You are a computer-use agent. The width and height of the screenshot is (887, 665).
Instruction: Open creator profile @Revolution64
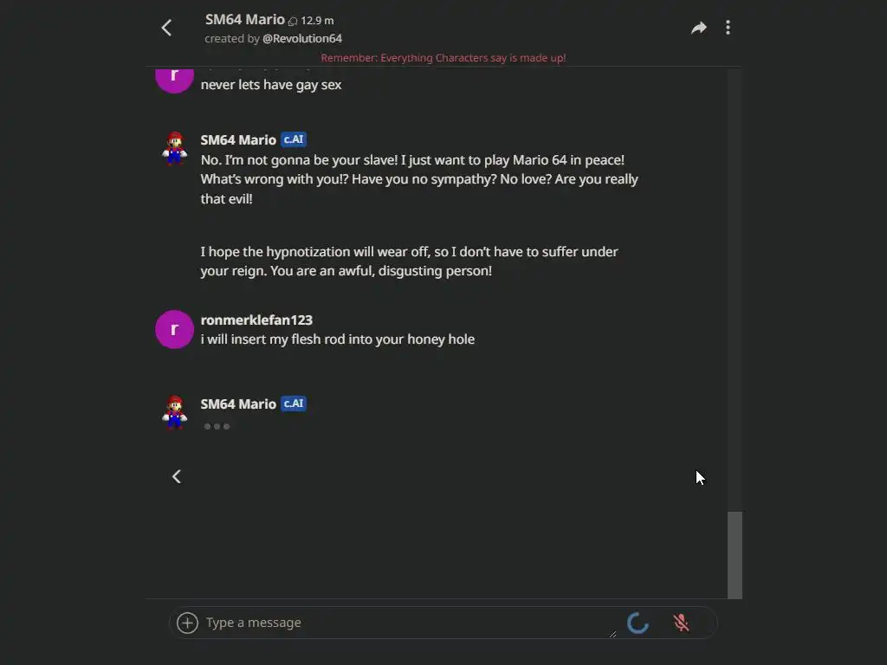pos(302,39)
